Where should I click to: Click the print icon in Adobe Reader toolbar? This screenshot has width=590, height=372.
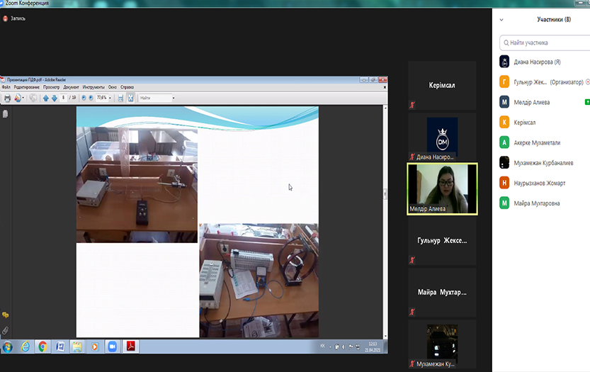7,98
